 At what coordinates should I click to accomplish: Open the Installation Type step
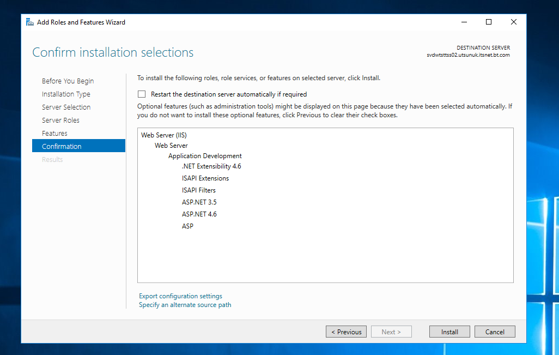pos(66,94)
